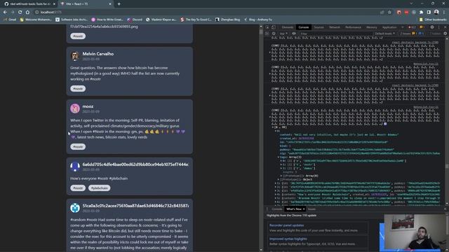Close the Vite + React + TS tab

pos(110,4)
